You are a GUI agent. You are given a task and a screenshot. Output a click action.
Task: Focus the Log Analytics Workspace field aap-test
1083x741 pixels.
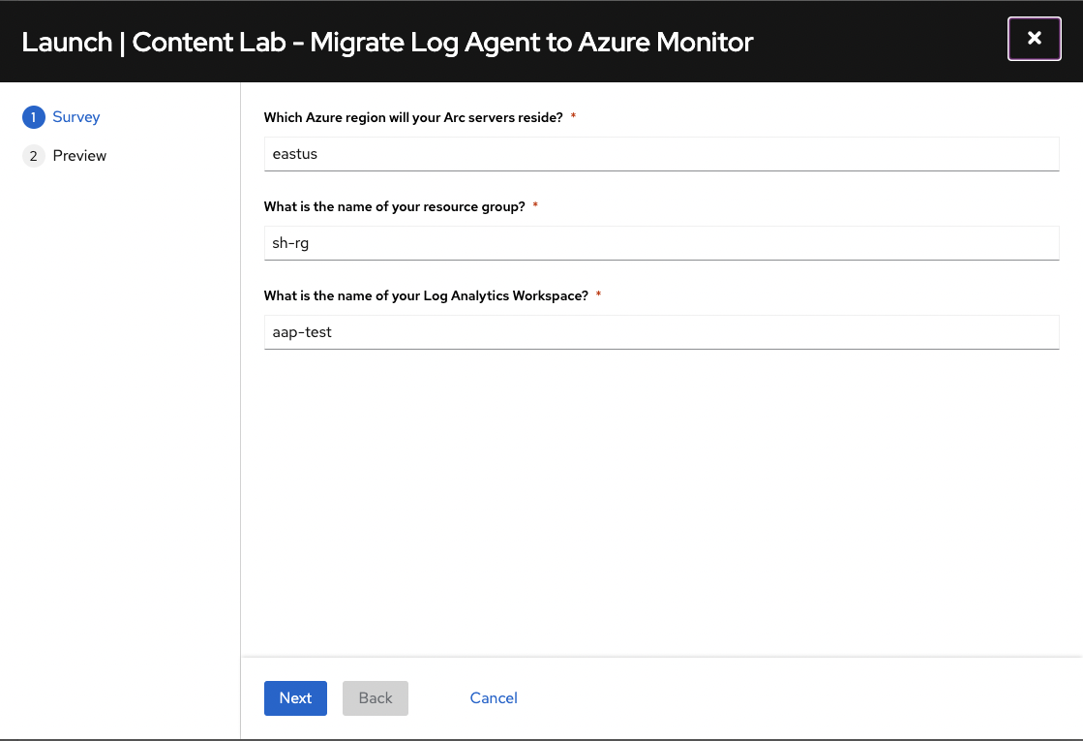pyautogui.click(x=661, y=332)
